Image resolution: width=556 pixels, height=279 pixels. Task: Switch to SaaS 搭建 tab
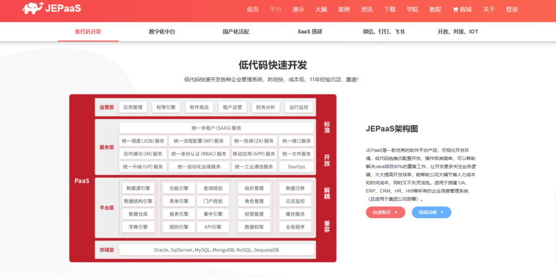point(310,31)
